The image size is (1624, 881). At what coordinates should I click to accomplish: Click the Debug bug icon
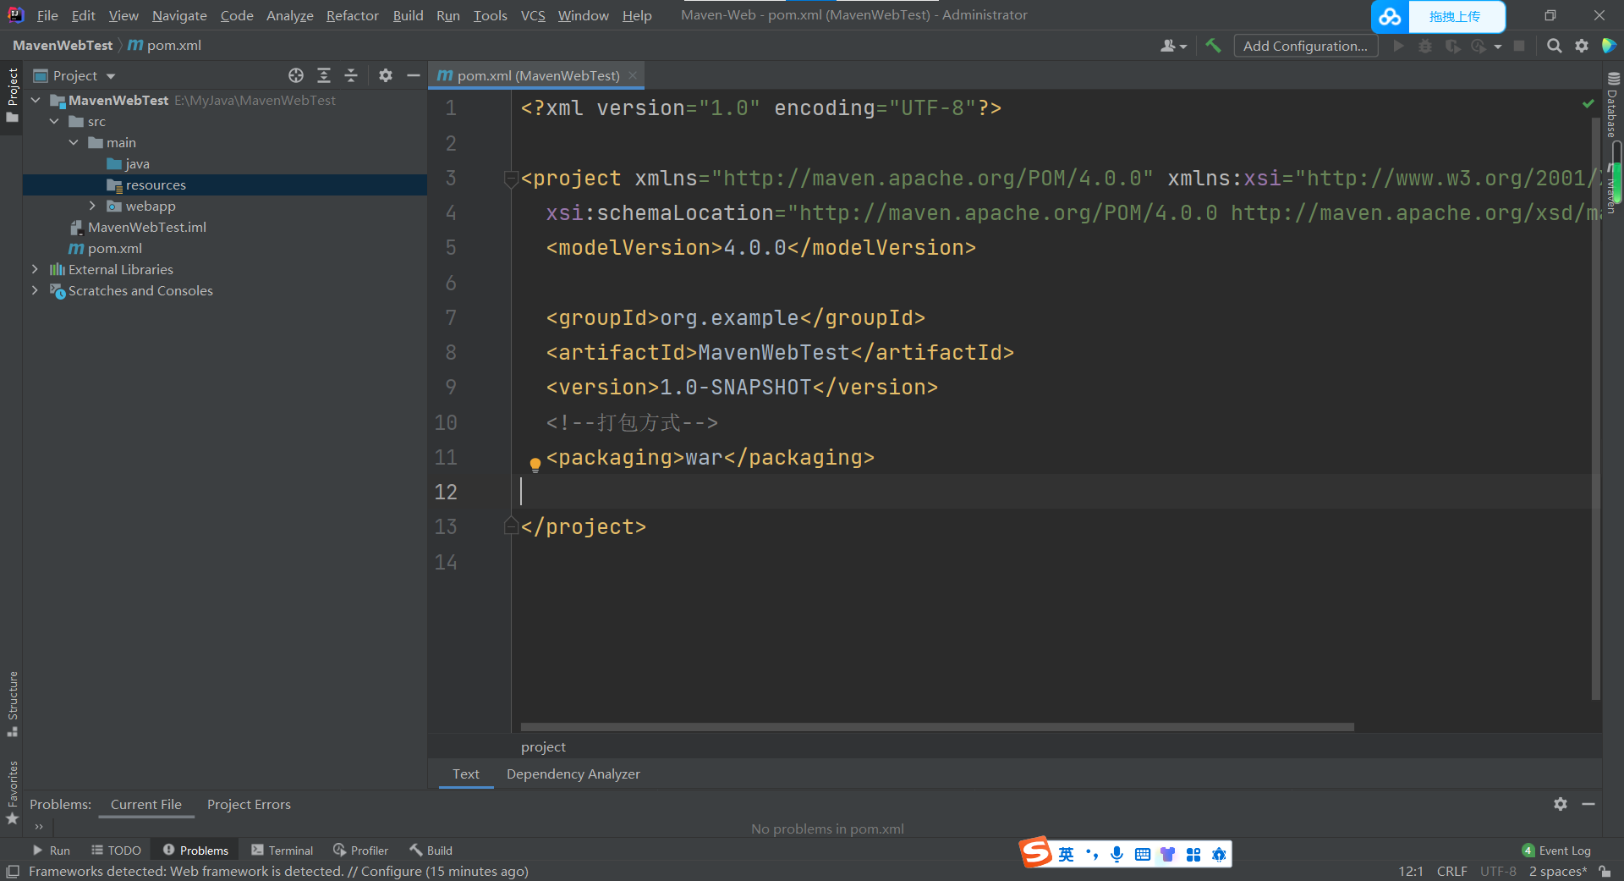pyautogui.click(x=1425, y=46)
